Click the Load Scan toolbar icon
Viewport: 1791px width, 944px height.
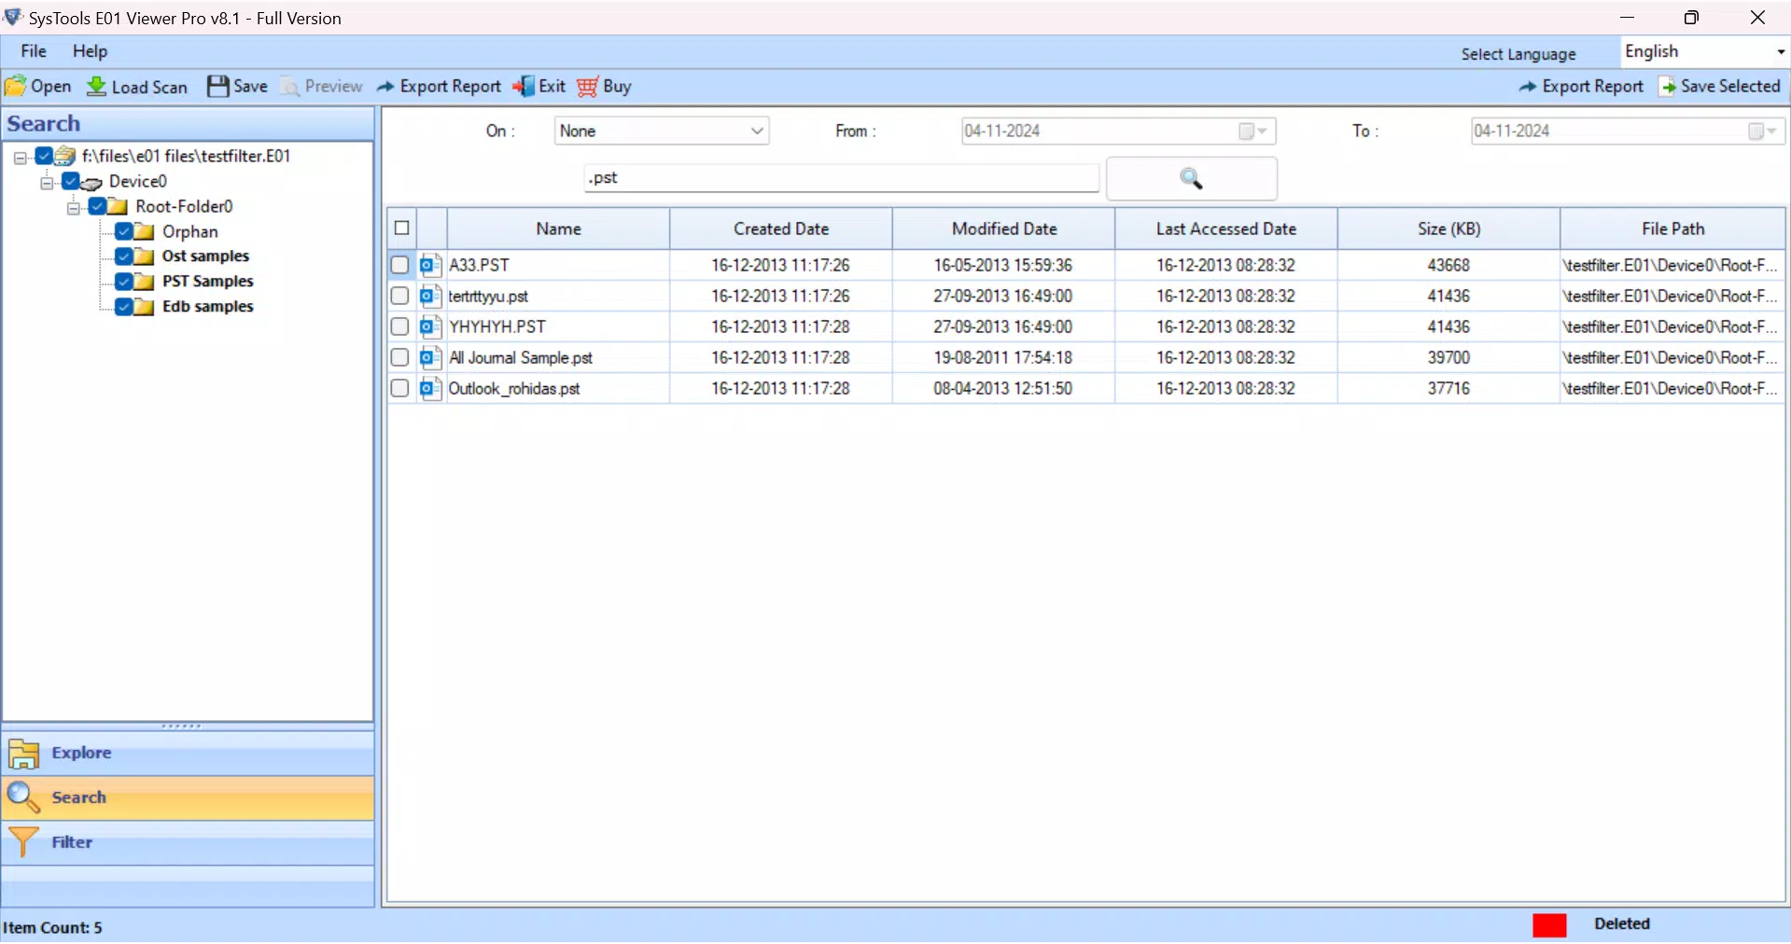pyautogui.click(x=96, y=87)
